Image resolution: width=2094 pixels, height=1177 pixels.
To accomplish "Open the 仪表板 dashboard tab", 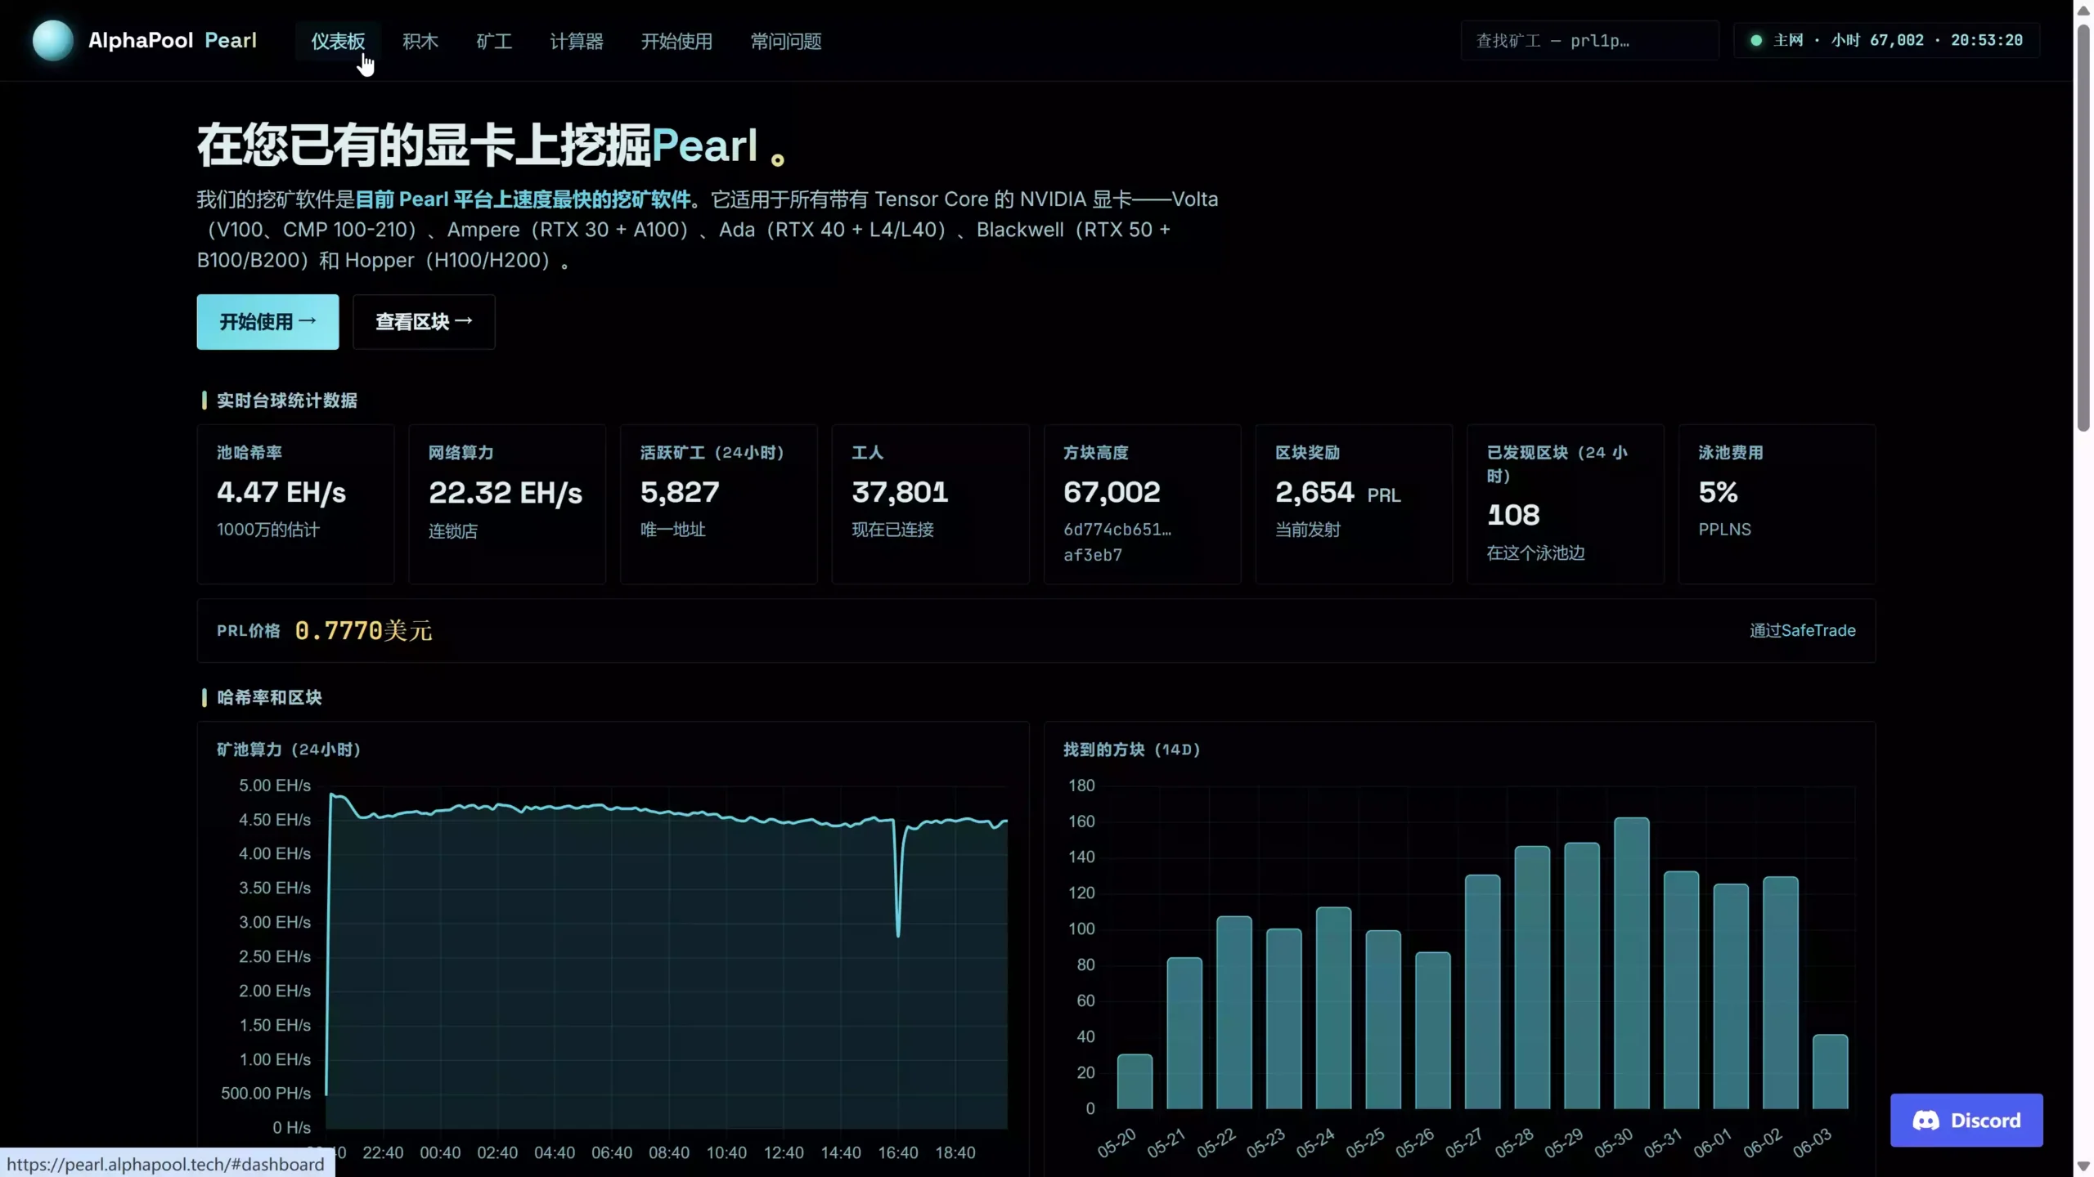I will (338, 41).
